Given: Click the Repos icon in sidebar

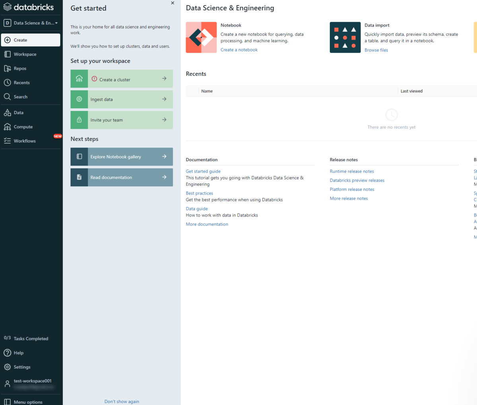Looking at the screenshot, I should point(8,68).
